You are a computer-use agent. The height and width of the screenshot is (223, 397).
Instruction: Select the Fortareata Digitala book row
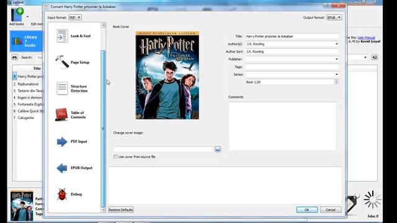(28, 104)
